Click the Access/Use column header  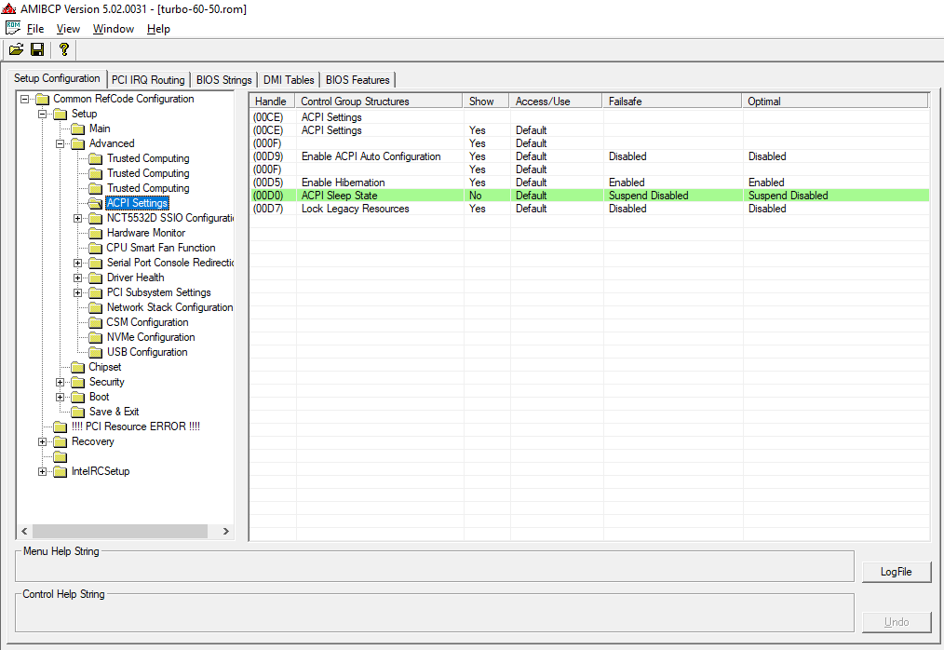[x=557, y=102]
